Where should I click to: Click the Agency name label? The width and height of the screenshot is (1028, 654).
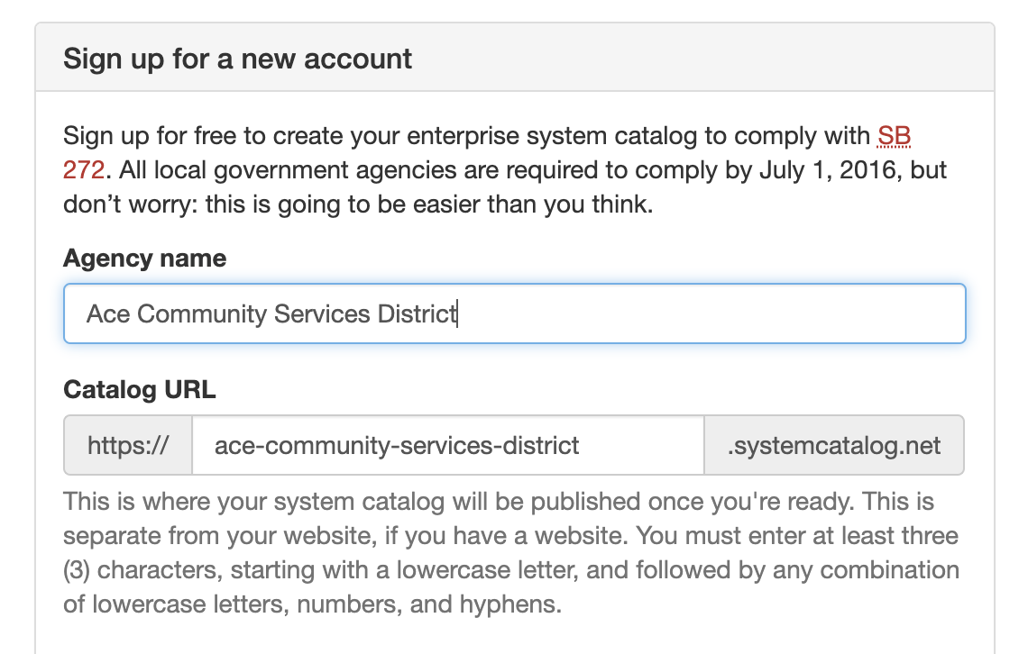coord(143,259)
